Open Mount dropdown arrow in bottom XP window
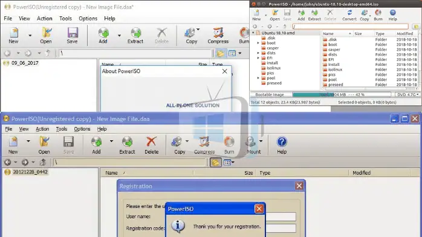Image resolution: width=422 pixels, height=237 pixels. [x=261, y=141]
